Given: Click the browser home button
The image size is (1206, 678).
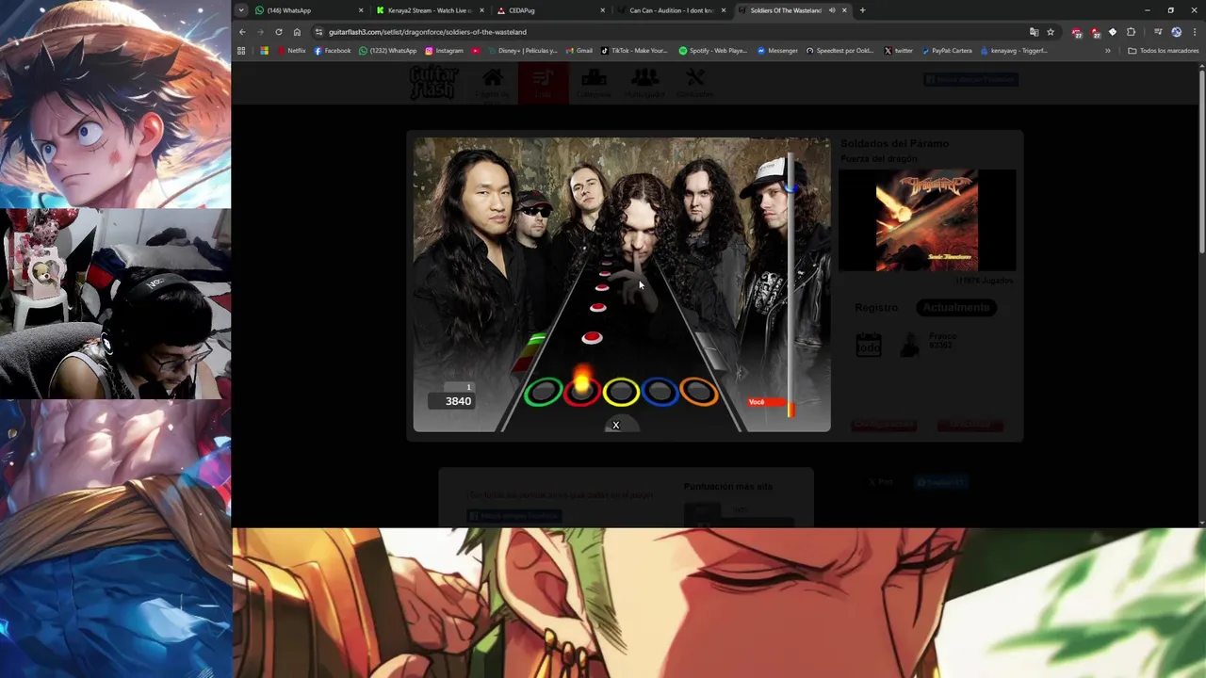Looking at the screenshot, I should [x=297, y=32].
